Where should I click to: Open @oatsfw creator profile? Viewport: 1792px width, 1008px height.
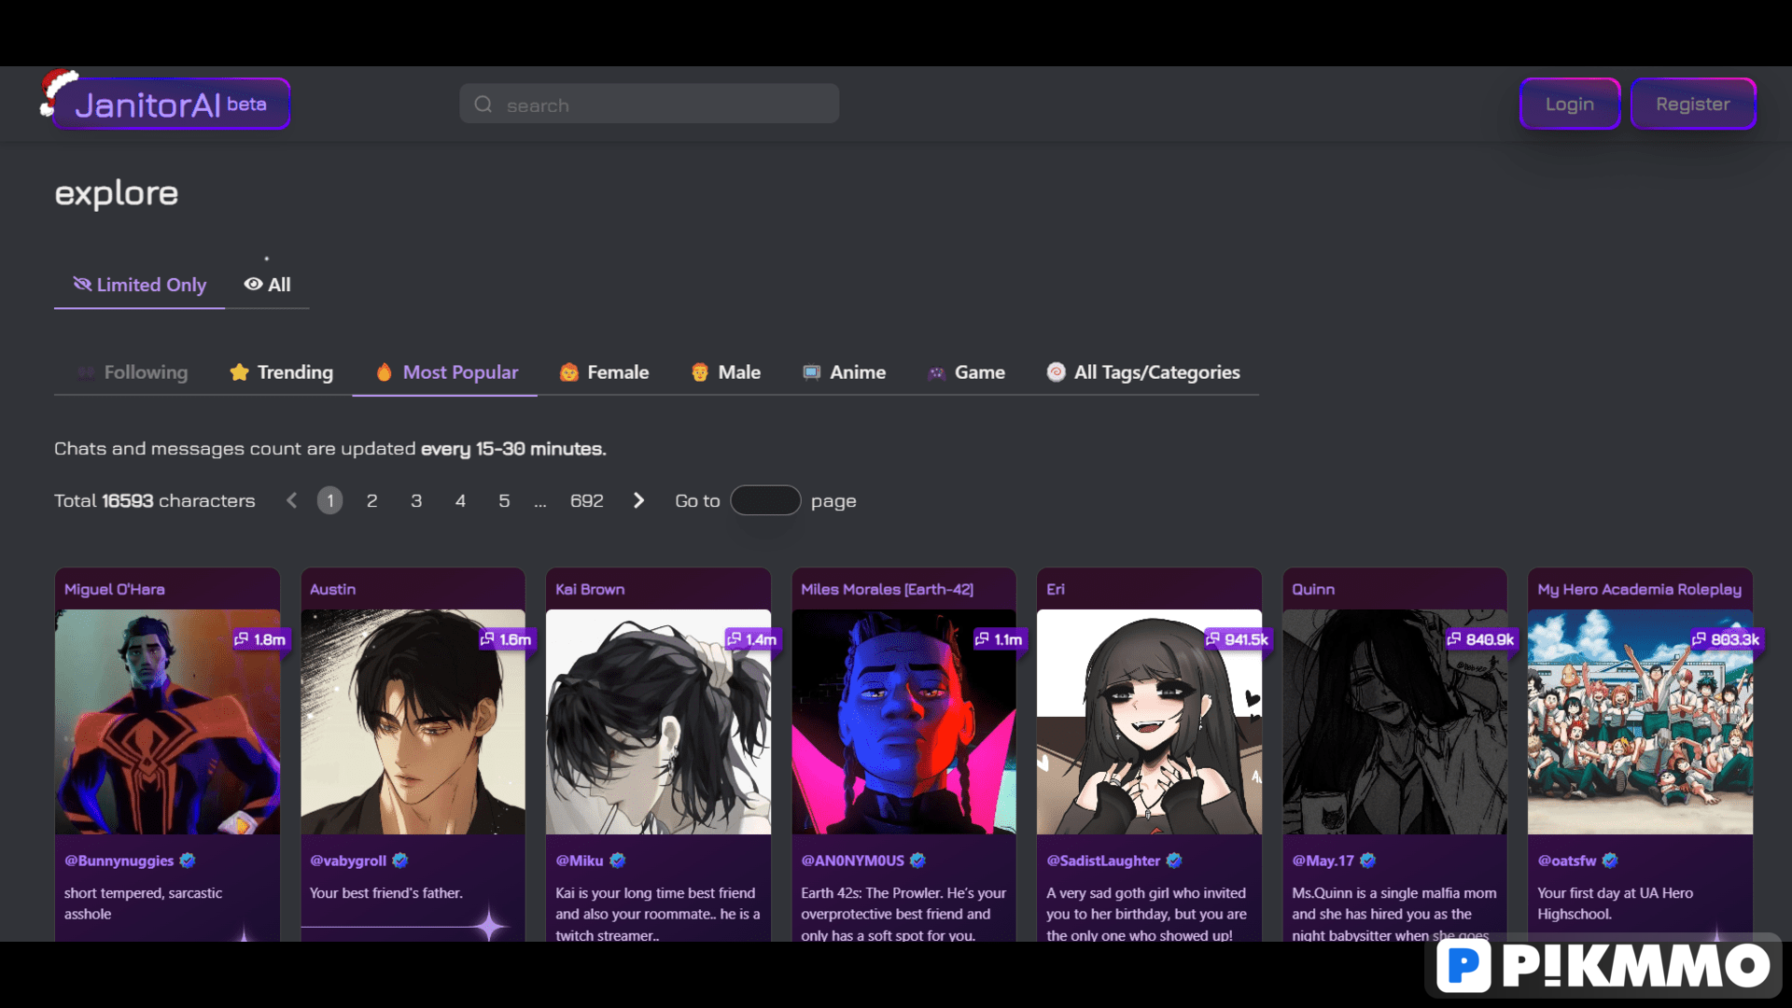pyautogui.click(x=1567, y=861)
